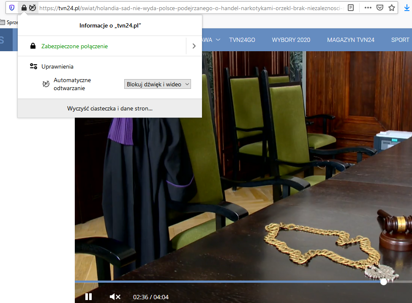Viewport: 412px width, 303px height.
Task: Click 'Wyczyść ciasteczka i dane stron...' button
Action: pyautogui.click(x=110, y=108)
